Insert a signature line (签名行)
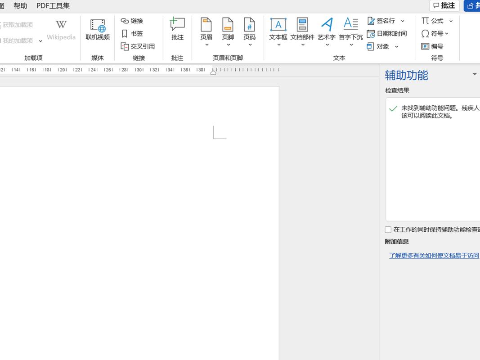Viewport: 480px width, 360px height. [x=381, y=21]
